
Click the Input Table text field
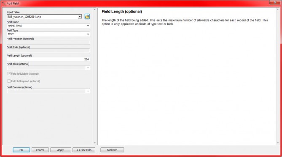click(x=43, y=17)
